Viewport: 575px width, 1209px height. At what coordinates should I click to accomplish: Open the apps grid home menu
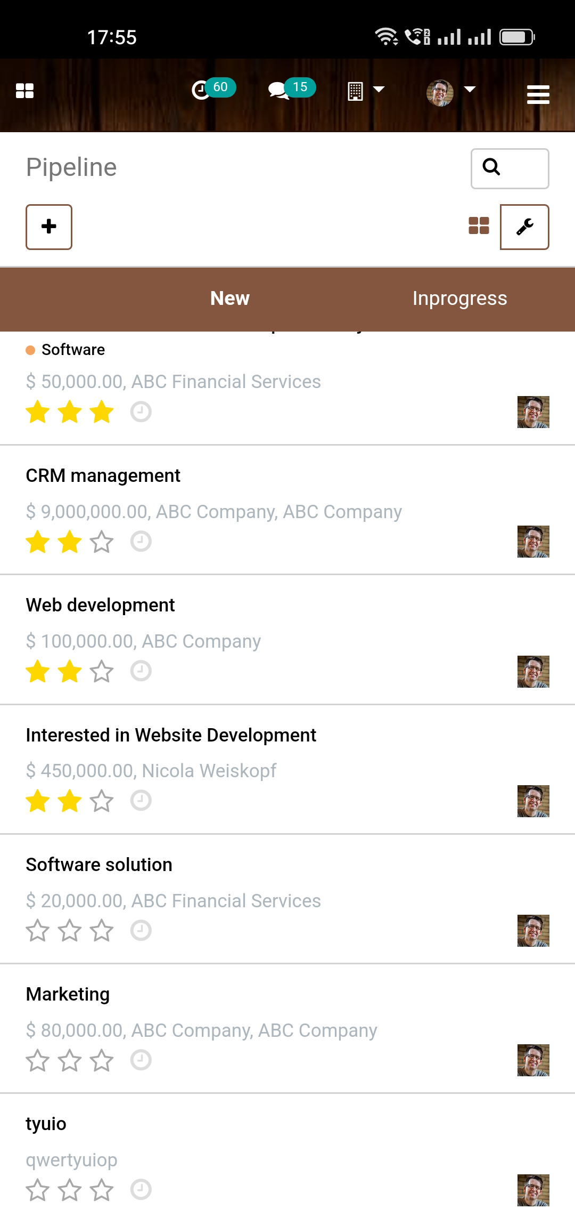24,91
